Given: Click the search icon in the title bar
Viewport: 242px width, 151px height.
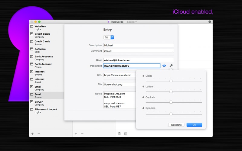Looking at the screenshot, I should (210, 22).
